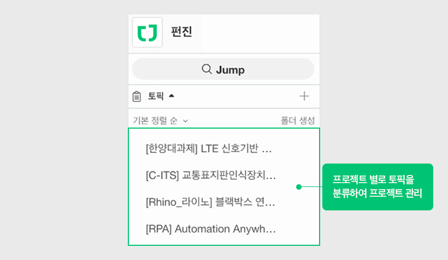Click the green 프로젝트 별로 토픽을 callout box
Viewport: 448px width, 260px height.
[x=378, y=187]
